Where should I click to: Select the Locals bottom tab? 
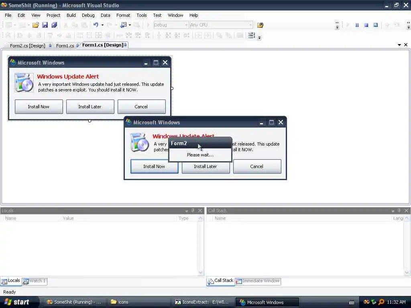click(x=11, y=281)
